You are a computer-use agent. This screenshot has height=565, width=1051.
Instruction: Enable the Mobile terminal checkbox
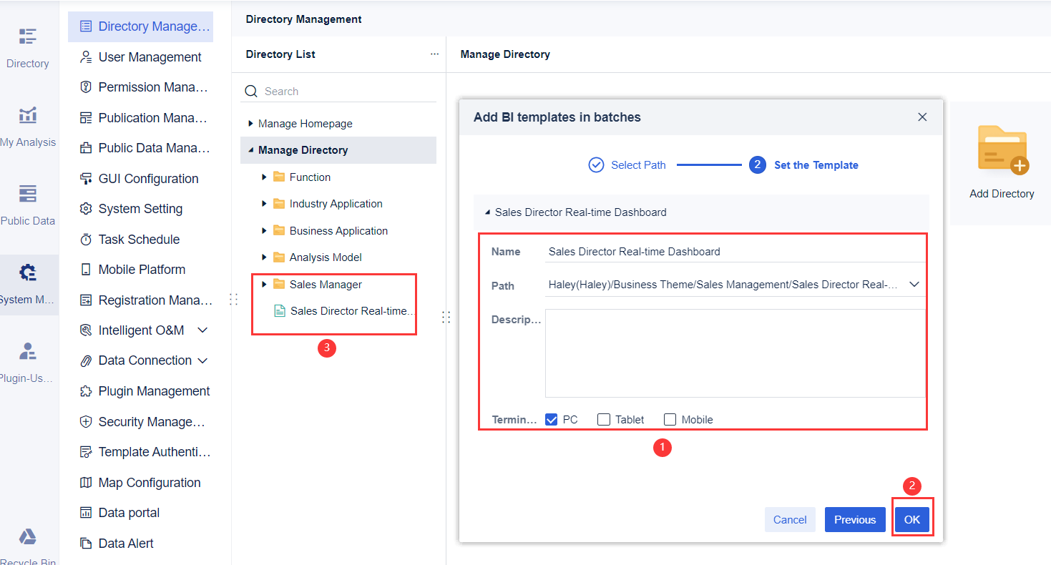pyautogui.click(x=669, y=419)
